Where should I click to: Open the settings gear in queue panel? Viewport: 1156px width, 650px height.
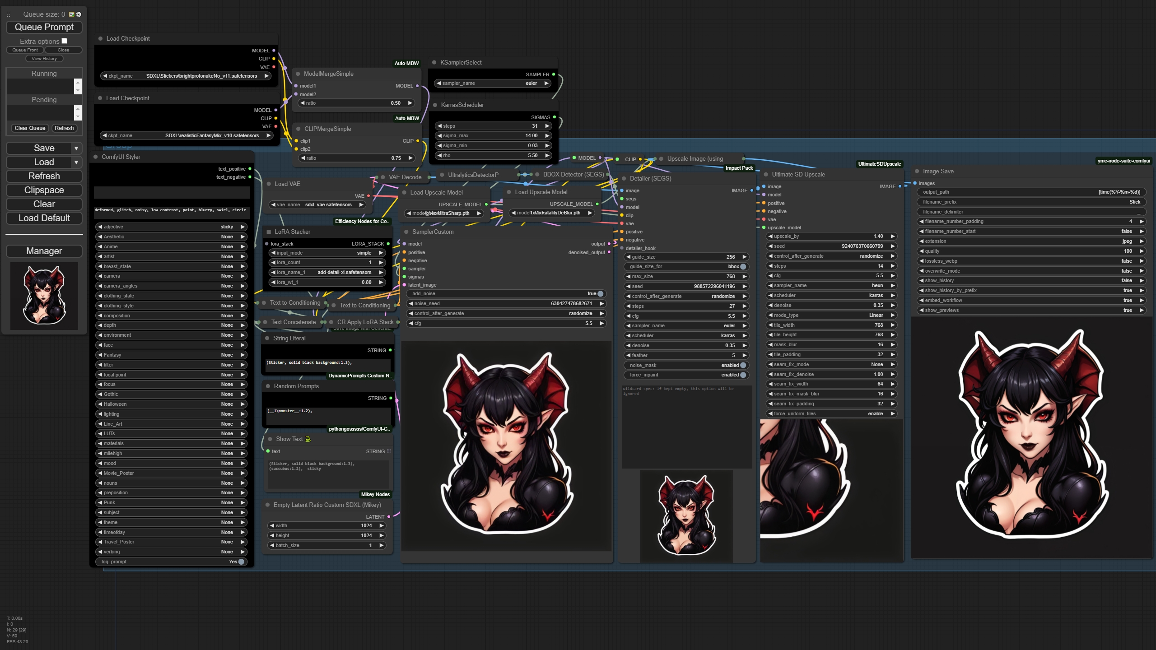coord(79,14)
